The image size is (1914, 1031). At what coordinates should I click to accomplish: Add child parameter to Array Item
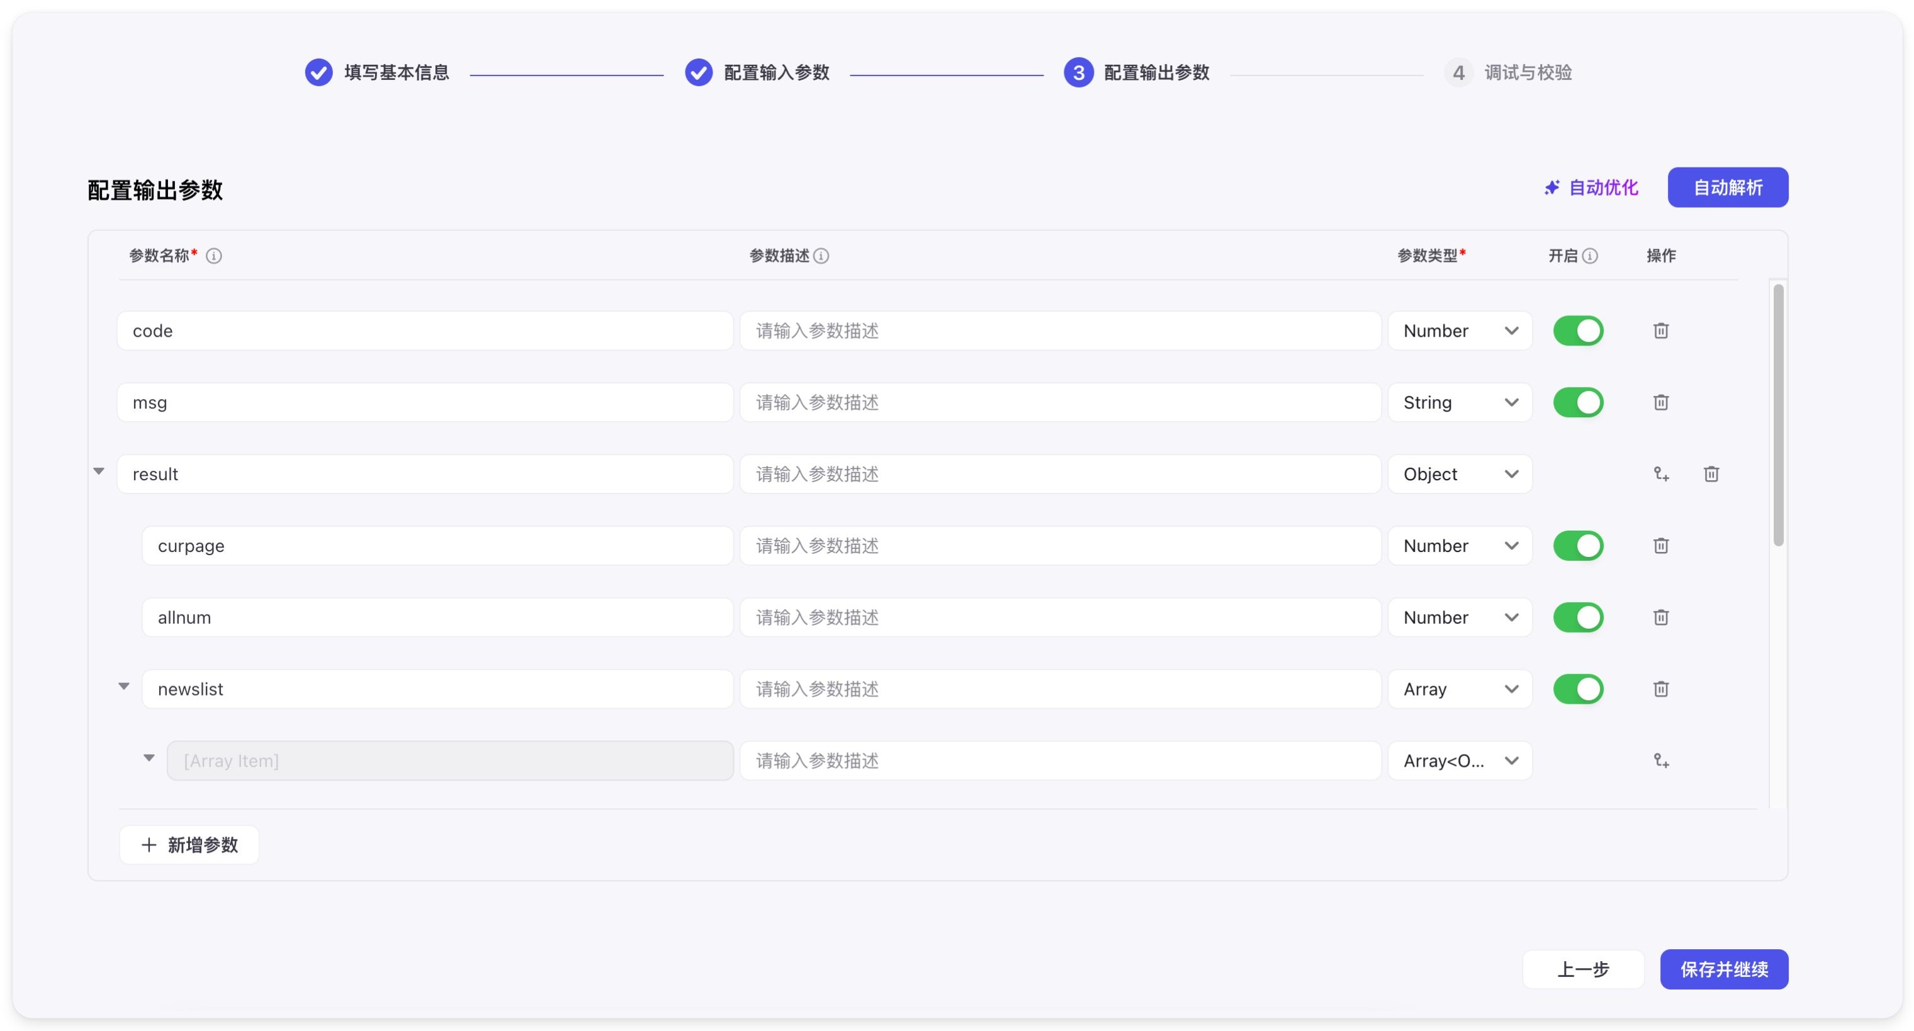(1660, 760)
